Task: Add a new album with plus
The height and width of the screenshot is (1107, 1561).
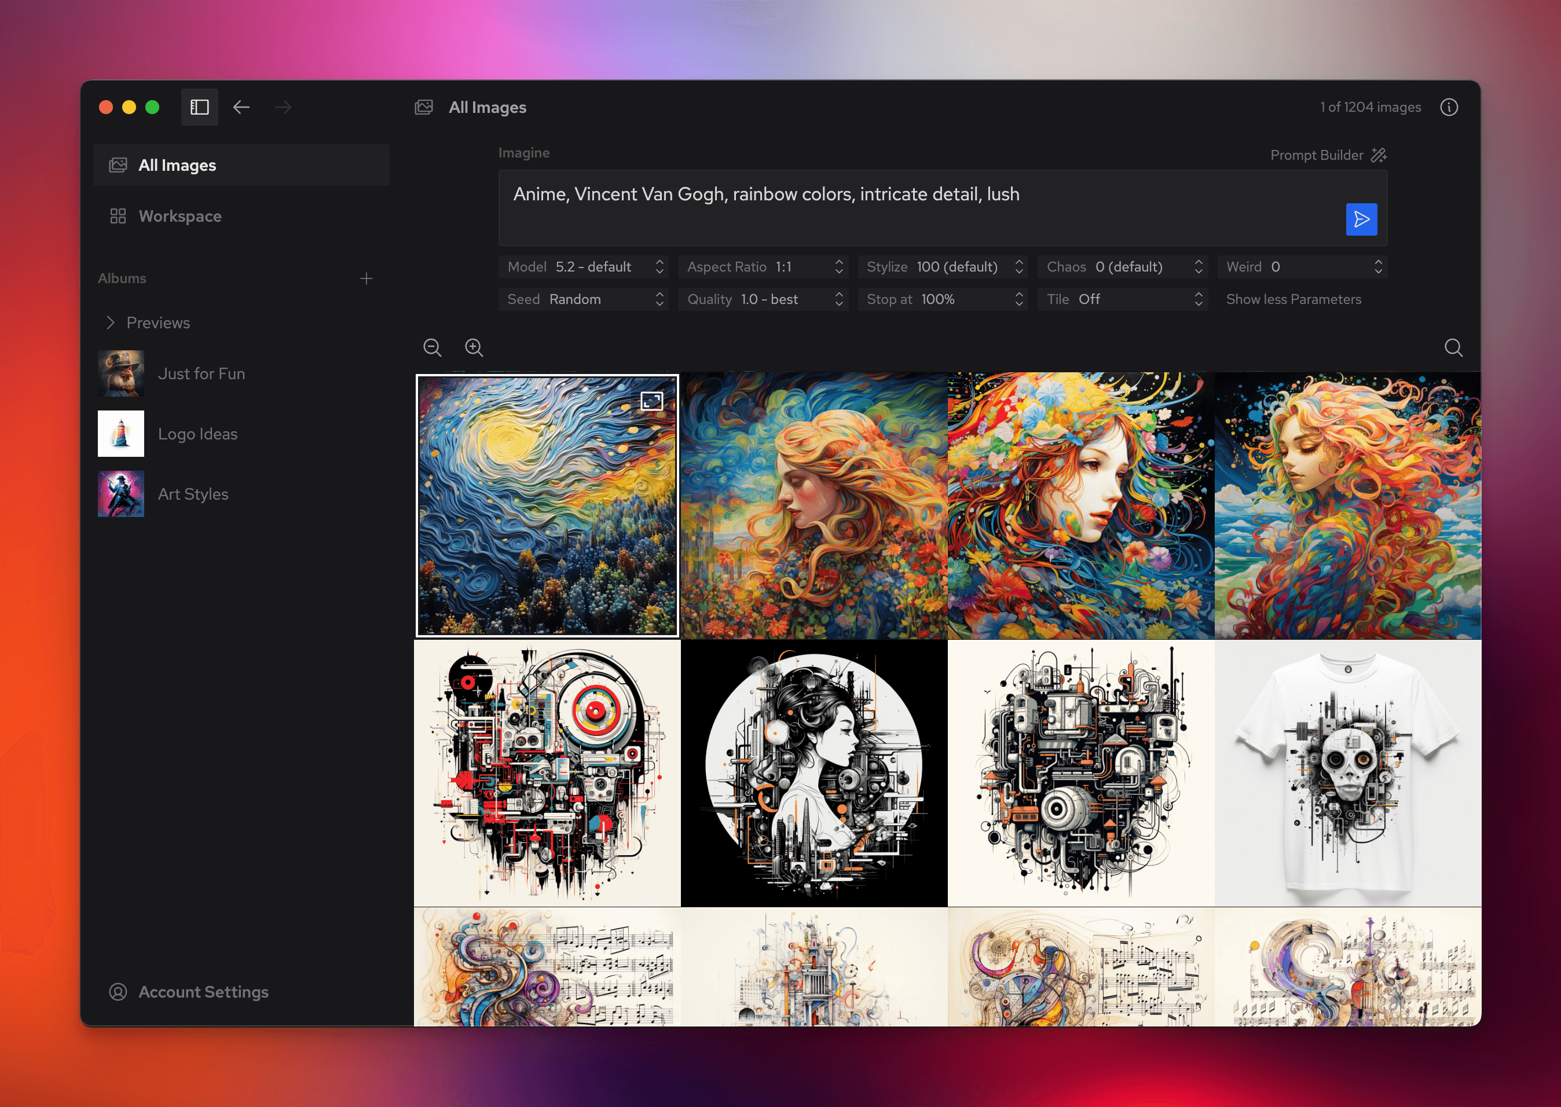Action: coord(366,278)
